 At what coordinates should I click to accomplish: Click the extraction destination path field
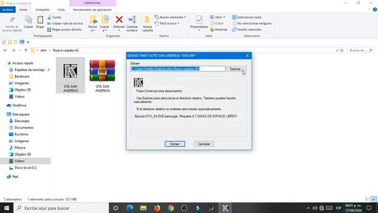pyautogui.click(x=178, y=69)
